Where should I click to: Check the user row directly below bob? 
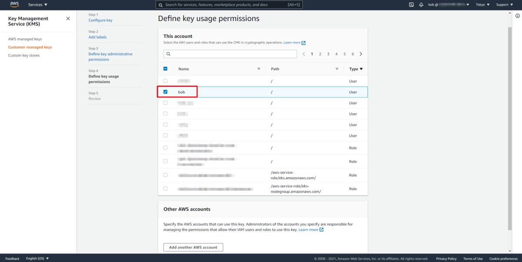point(165,103)
